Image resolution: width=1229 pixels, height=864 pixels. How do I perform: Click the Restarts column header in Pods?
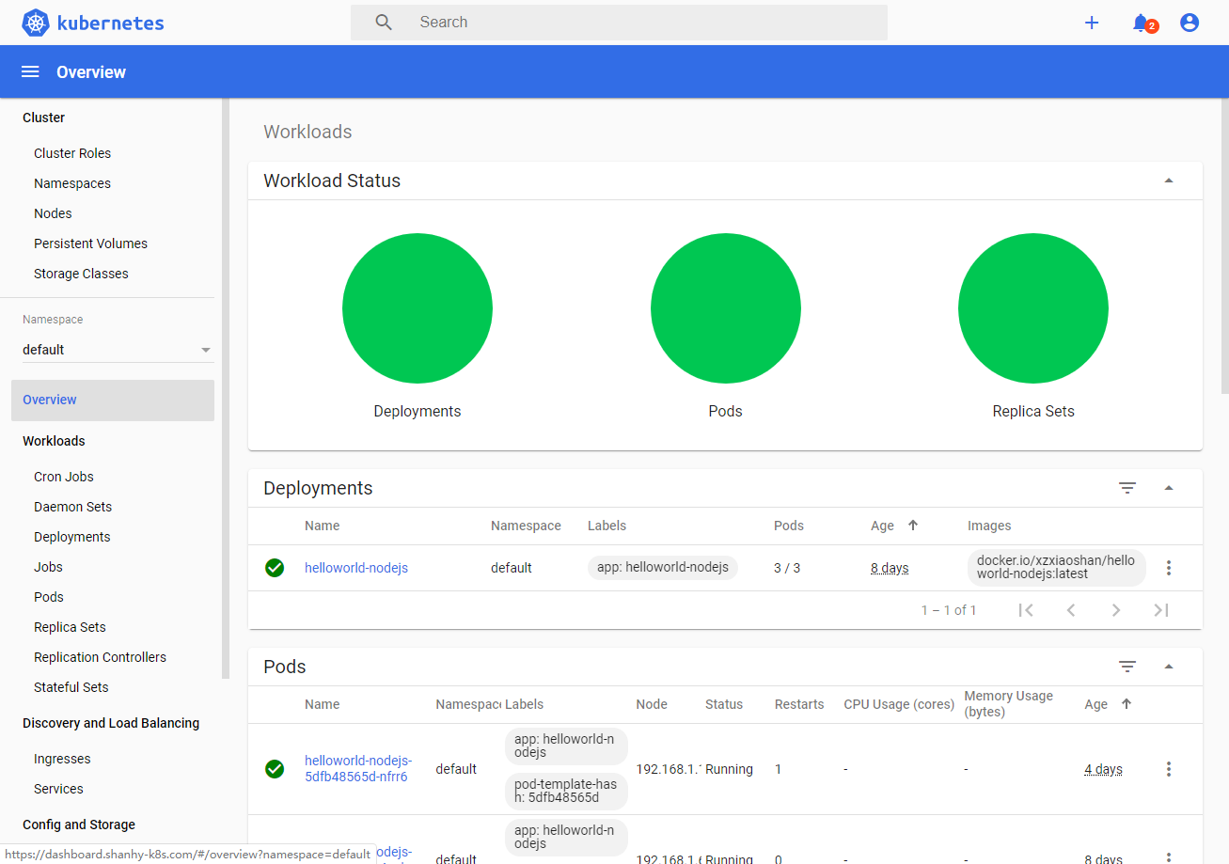(799, 704)
